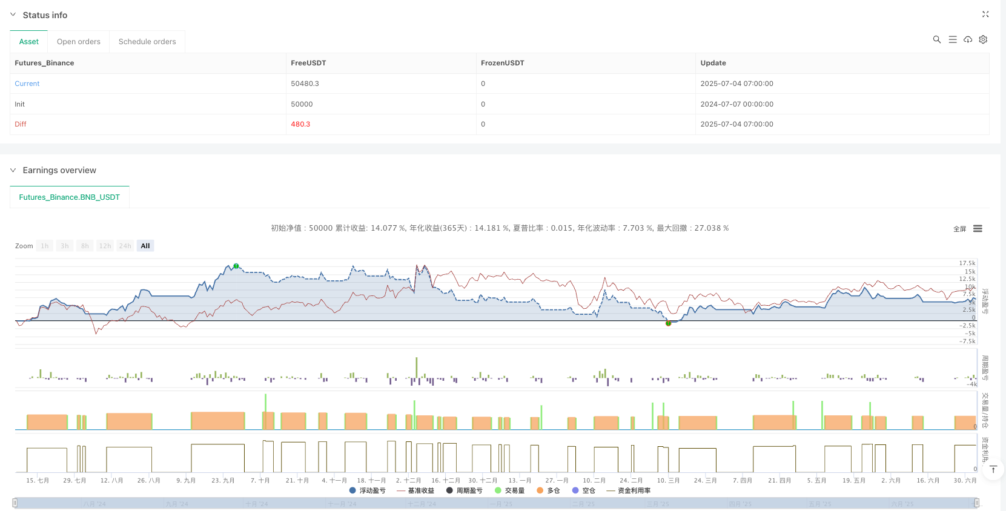Open the list view lines icon

coord(952,39)
